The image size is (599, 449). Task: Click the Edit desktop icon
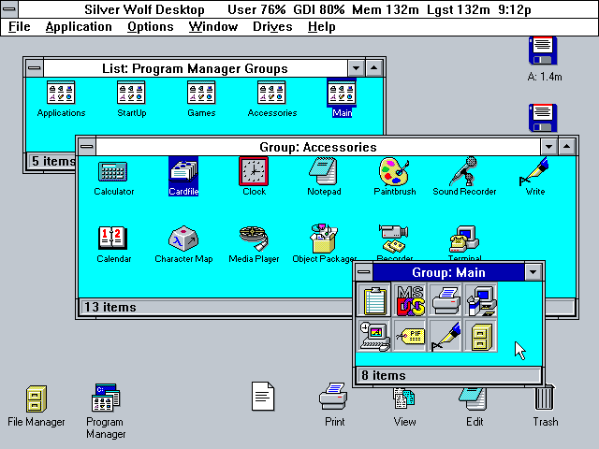[474, 398]
